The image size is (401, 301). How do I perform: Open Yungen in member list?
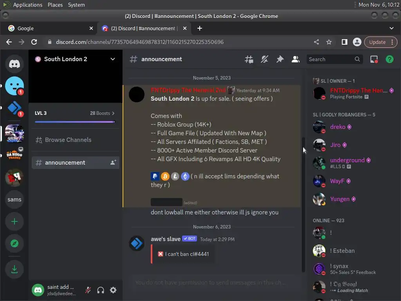[354, 199]
